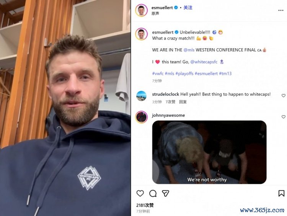Open the @whitecapsfc mention link

click(x=204, y=62)
